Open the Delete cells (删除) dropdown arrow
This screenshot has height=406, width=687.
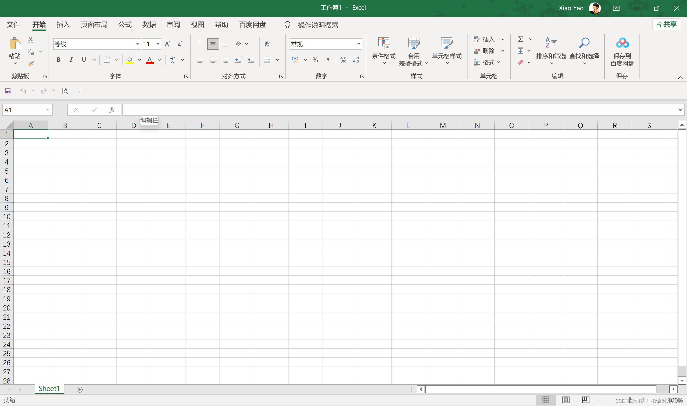pyautogui.click(x=503, y=51)
